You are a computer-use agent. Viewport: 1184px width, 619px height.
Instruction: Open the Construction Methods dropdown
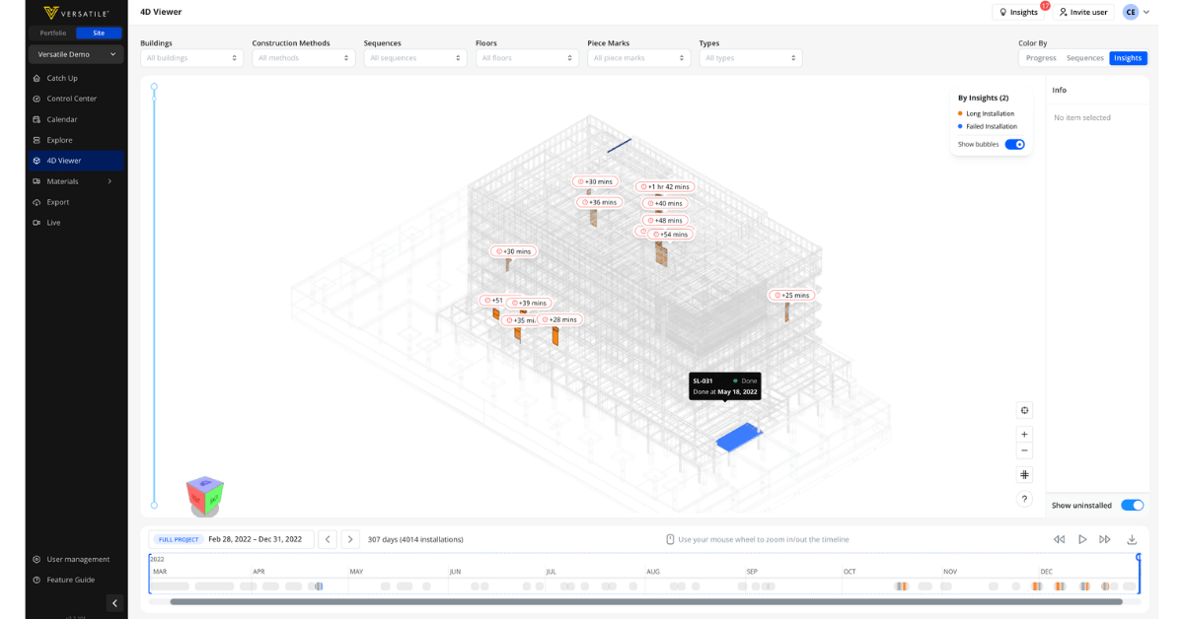[304, 58]
